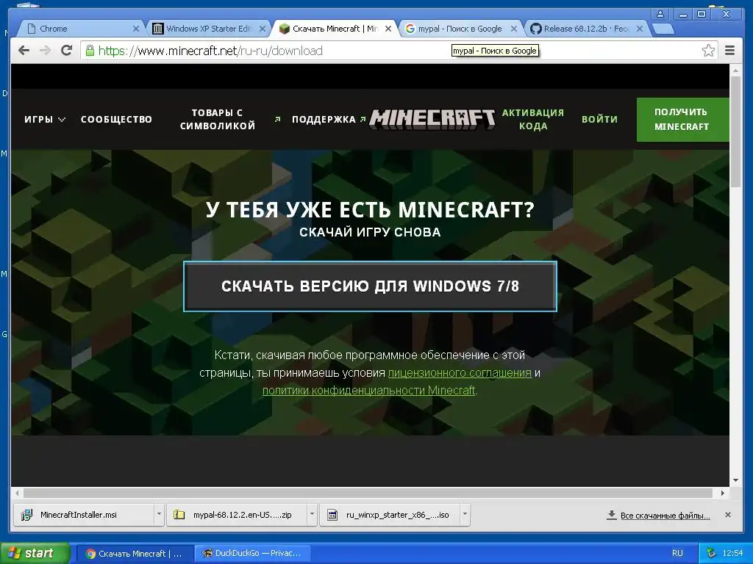Click the RU language indicator

coord(677,554)
